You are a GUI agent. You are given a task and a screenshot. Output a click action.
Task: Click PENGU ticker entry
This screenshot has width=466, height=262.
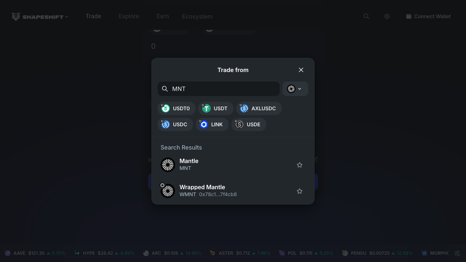[377, 253]
